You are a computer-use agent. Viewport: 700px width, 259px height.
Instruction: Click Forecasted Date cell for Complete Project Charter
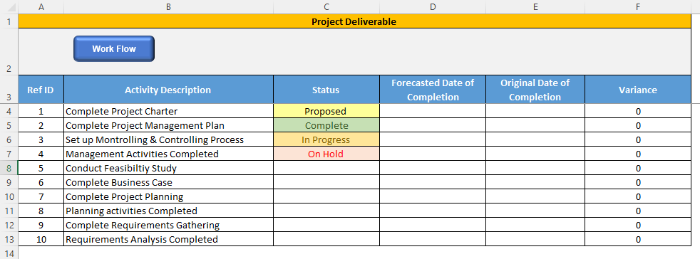[433, 111]
